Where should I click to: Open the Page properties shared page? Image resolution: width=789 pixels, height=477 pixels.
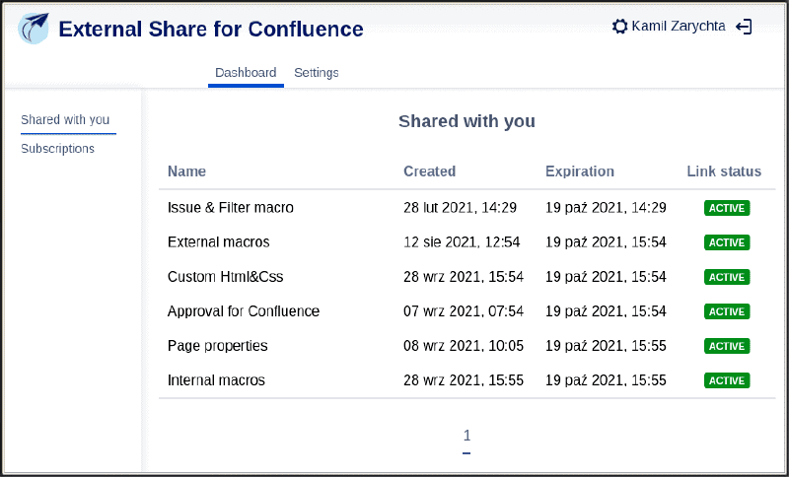(x=217, y=346)
